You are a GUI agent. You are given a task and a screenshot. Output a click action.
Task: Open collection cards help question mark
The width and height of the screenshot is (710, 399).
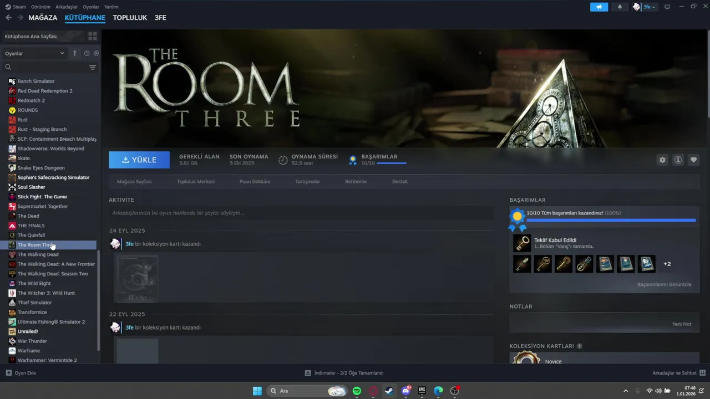580,346
